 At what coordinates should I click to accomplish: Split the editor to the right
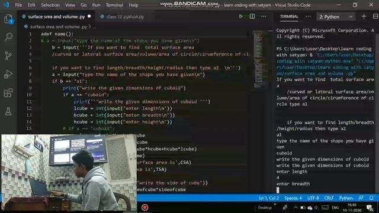(x=252, y=17)
